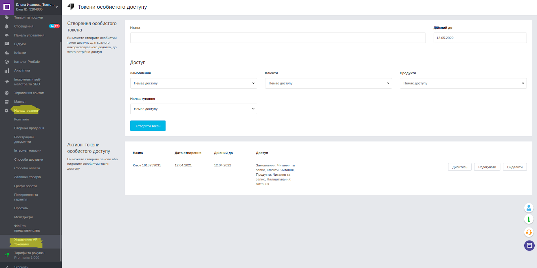The width and height of the screenshot is (537, 268).
Task: Open Графік роботи submenu
Action: pyautogui.click(x=26, y=186)
